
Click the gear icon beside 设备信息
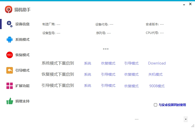coord(10,24)
